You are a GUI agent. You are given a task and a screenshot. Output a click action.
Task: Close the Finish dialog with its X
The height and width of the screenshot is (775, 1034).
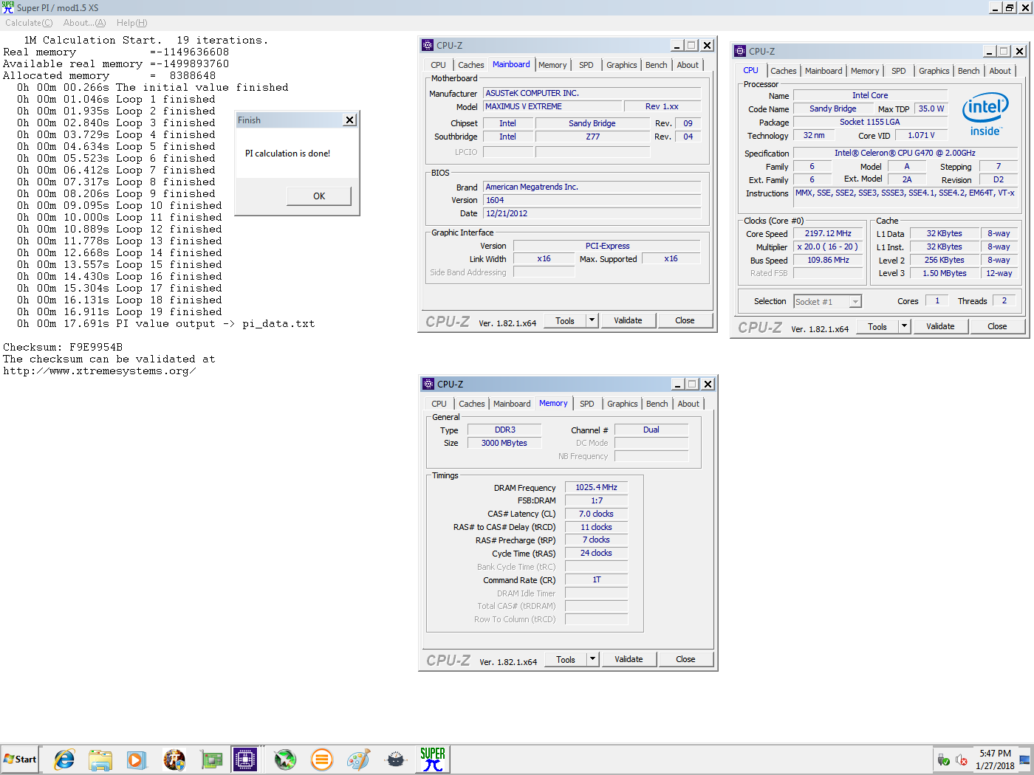click(x=350, y=120)
